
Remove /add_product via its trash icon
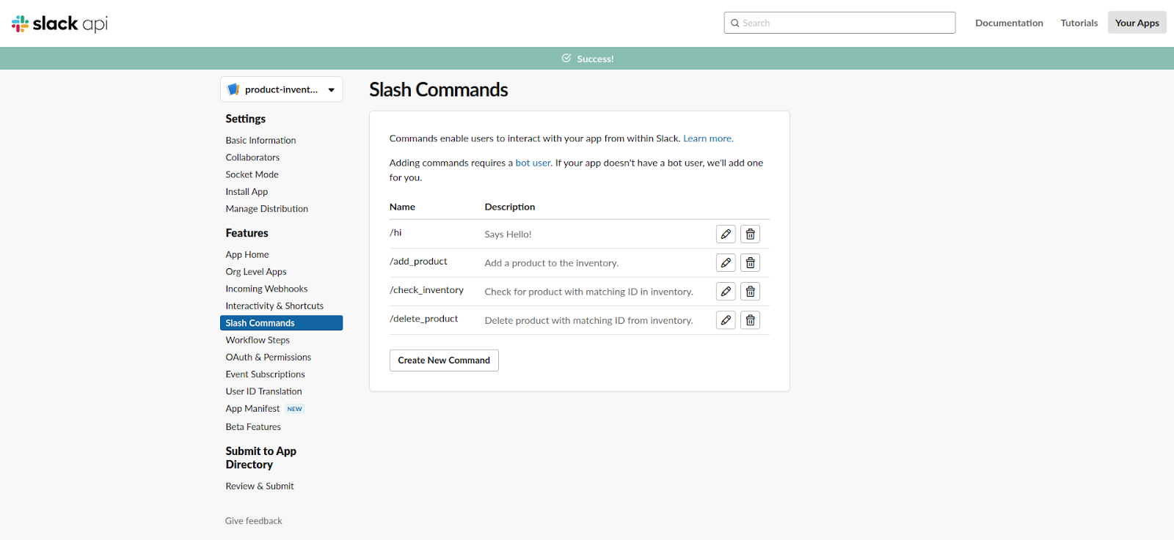point(750,263)
